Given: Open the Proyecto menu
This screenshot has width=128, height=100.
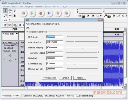Looking at the screenshot, I should point(29,6).
